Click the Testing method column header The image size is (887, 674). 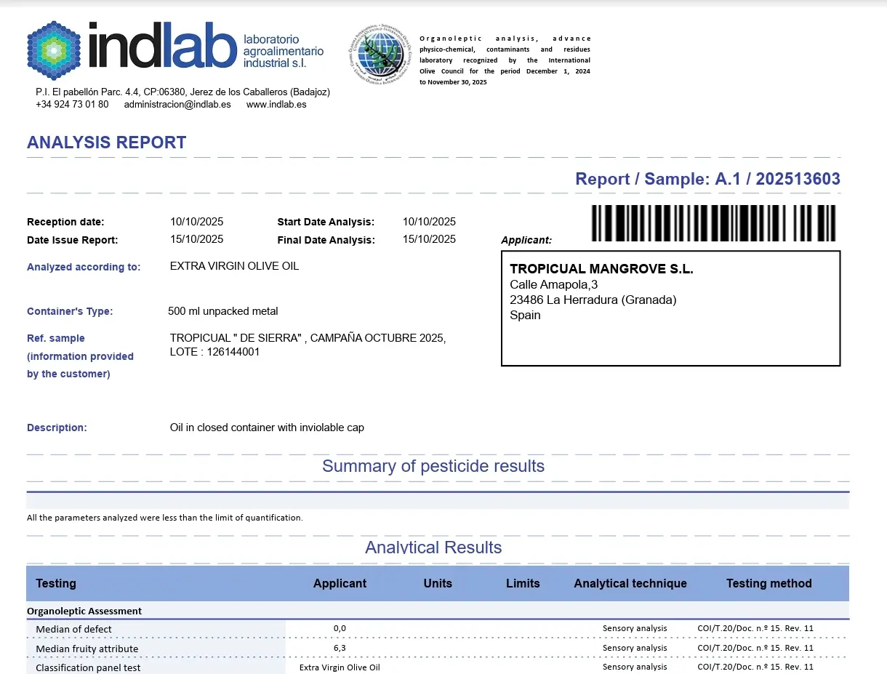coord(768,583)
